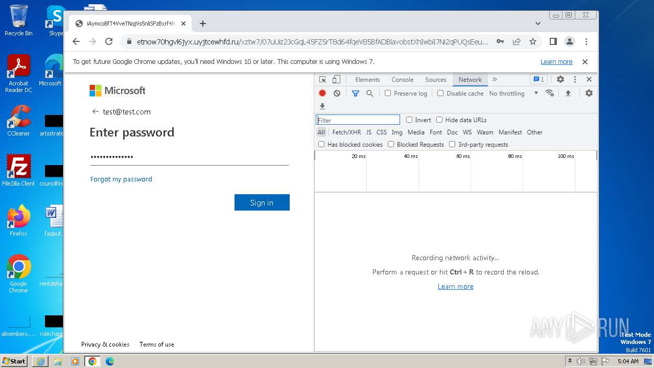Open the Chrome profile menu
Image resolution: width=654 pixels, height=368 pixels.
coord(570,42)
